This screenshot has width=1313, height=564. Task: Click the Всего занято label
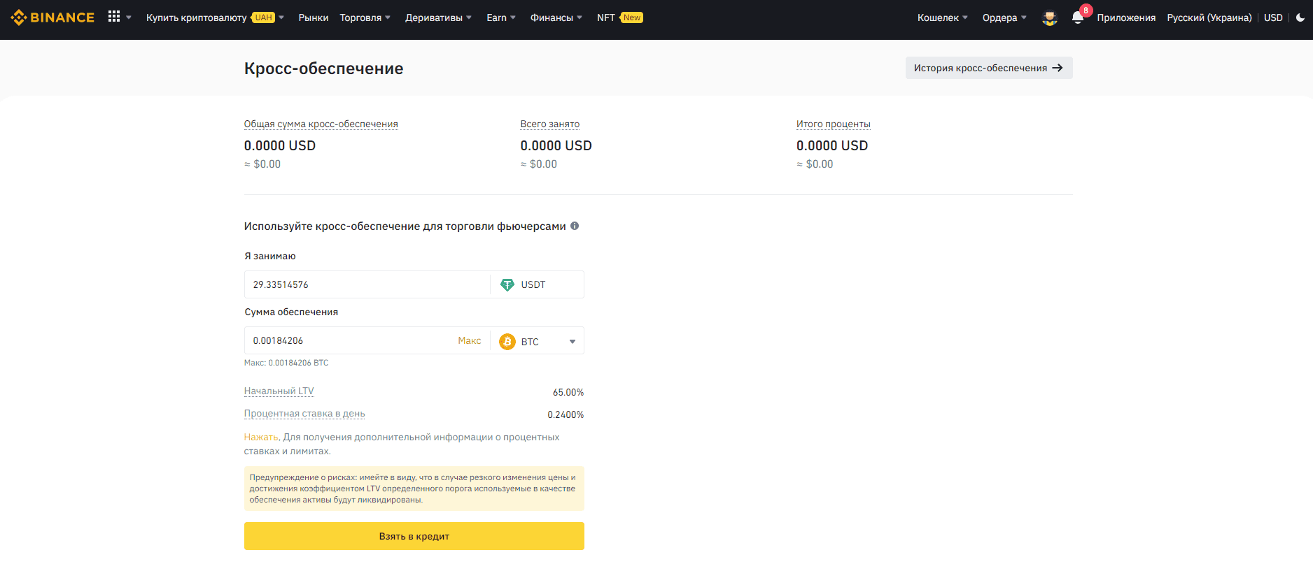[x=550, y=124]
